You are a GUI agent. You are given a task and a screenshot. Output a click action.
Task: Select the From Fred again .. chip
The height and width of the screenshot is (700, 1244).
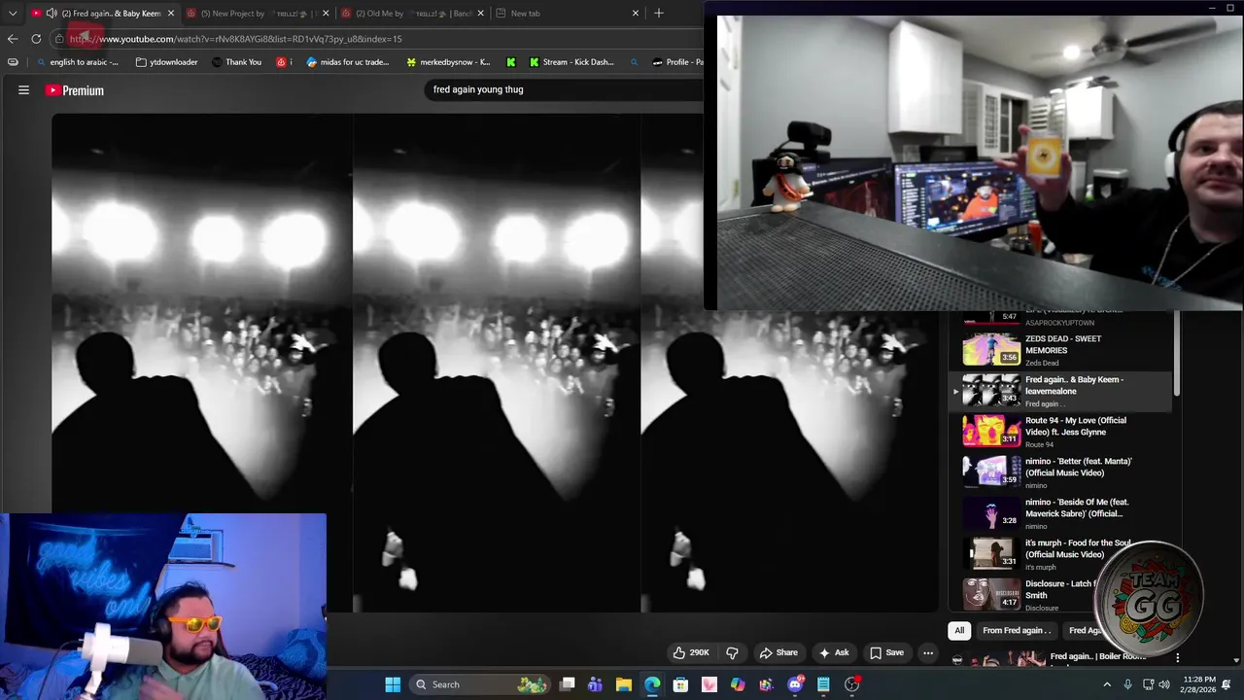point(1017,630)
